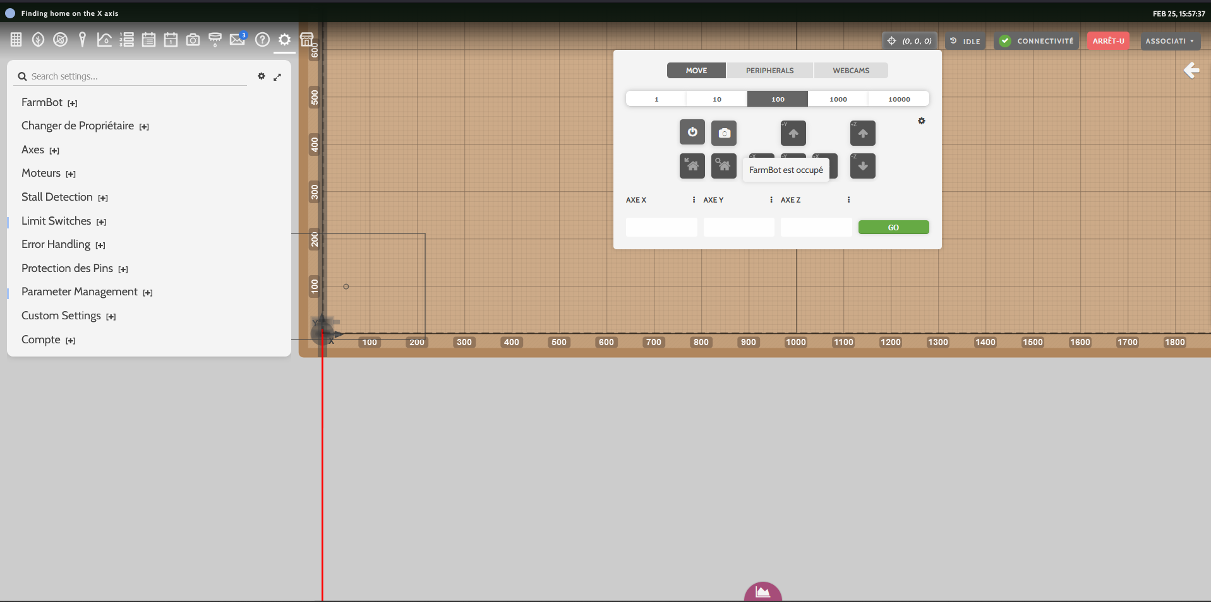Screen dimensions: 1211x602
Task: Open the Regimens calendar-list icon
Action: tap(148, 40)
